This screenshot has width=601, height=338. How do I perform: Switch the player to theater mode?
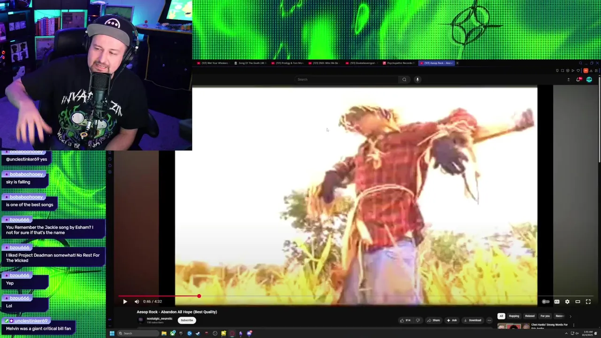[578, 302]
